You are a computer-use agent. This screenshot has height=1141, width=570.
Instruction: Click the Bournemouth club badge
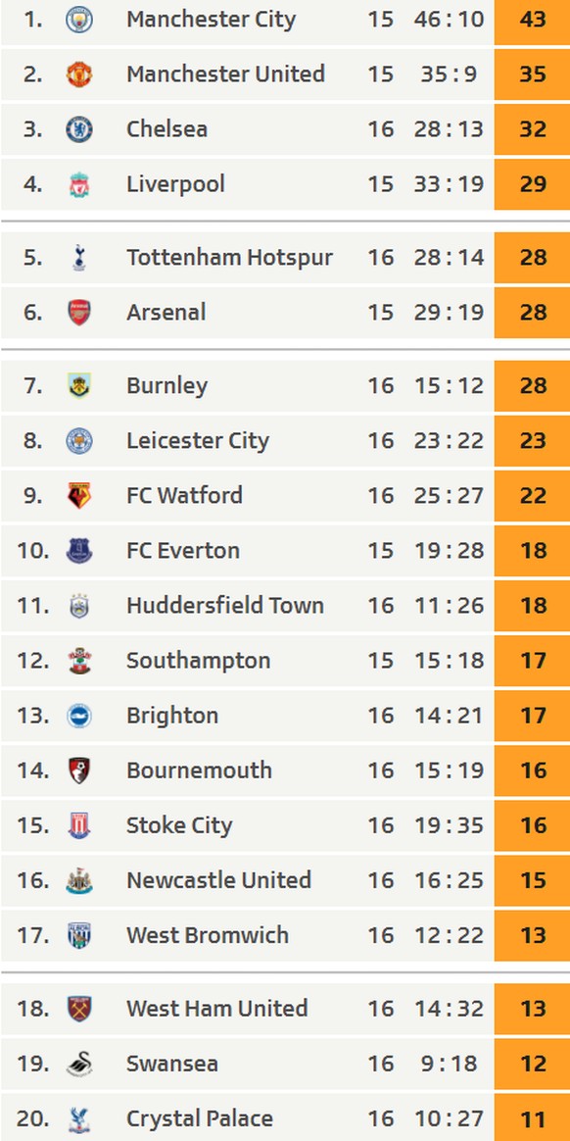pyautogui.click(x=79, y=770)
